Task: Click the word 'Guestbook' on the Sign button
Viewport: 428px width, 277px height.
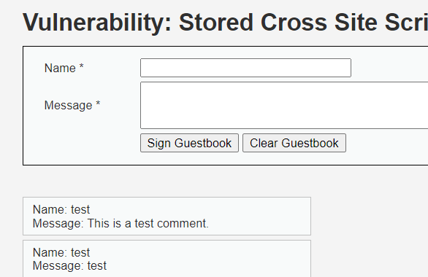Action: tap(203, 143)
